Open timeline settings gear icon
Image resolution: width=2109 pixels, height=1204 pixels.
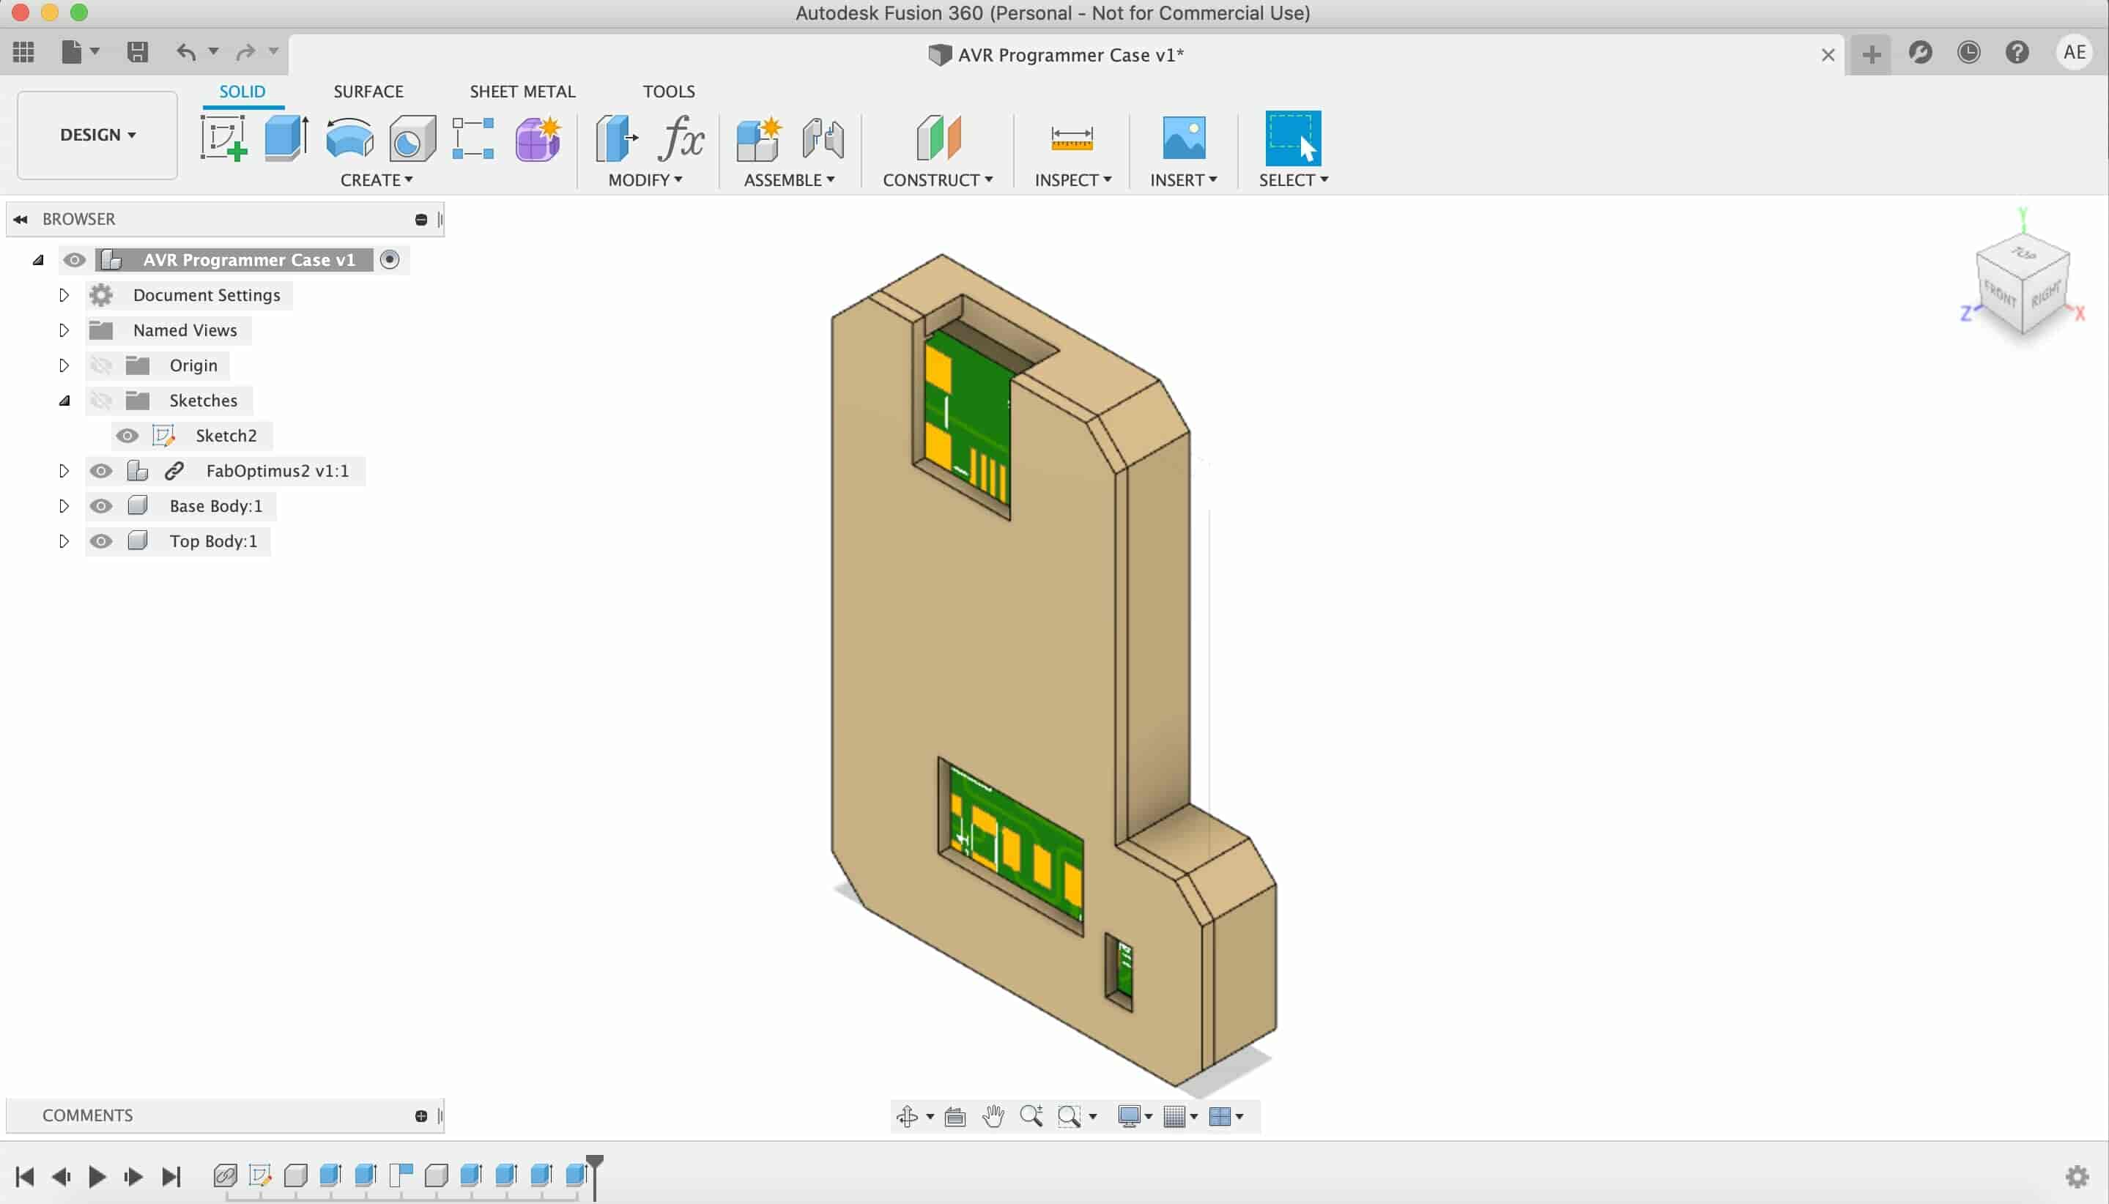point(2078,1176)
